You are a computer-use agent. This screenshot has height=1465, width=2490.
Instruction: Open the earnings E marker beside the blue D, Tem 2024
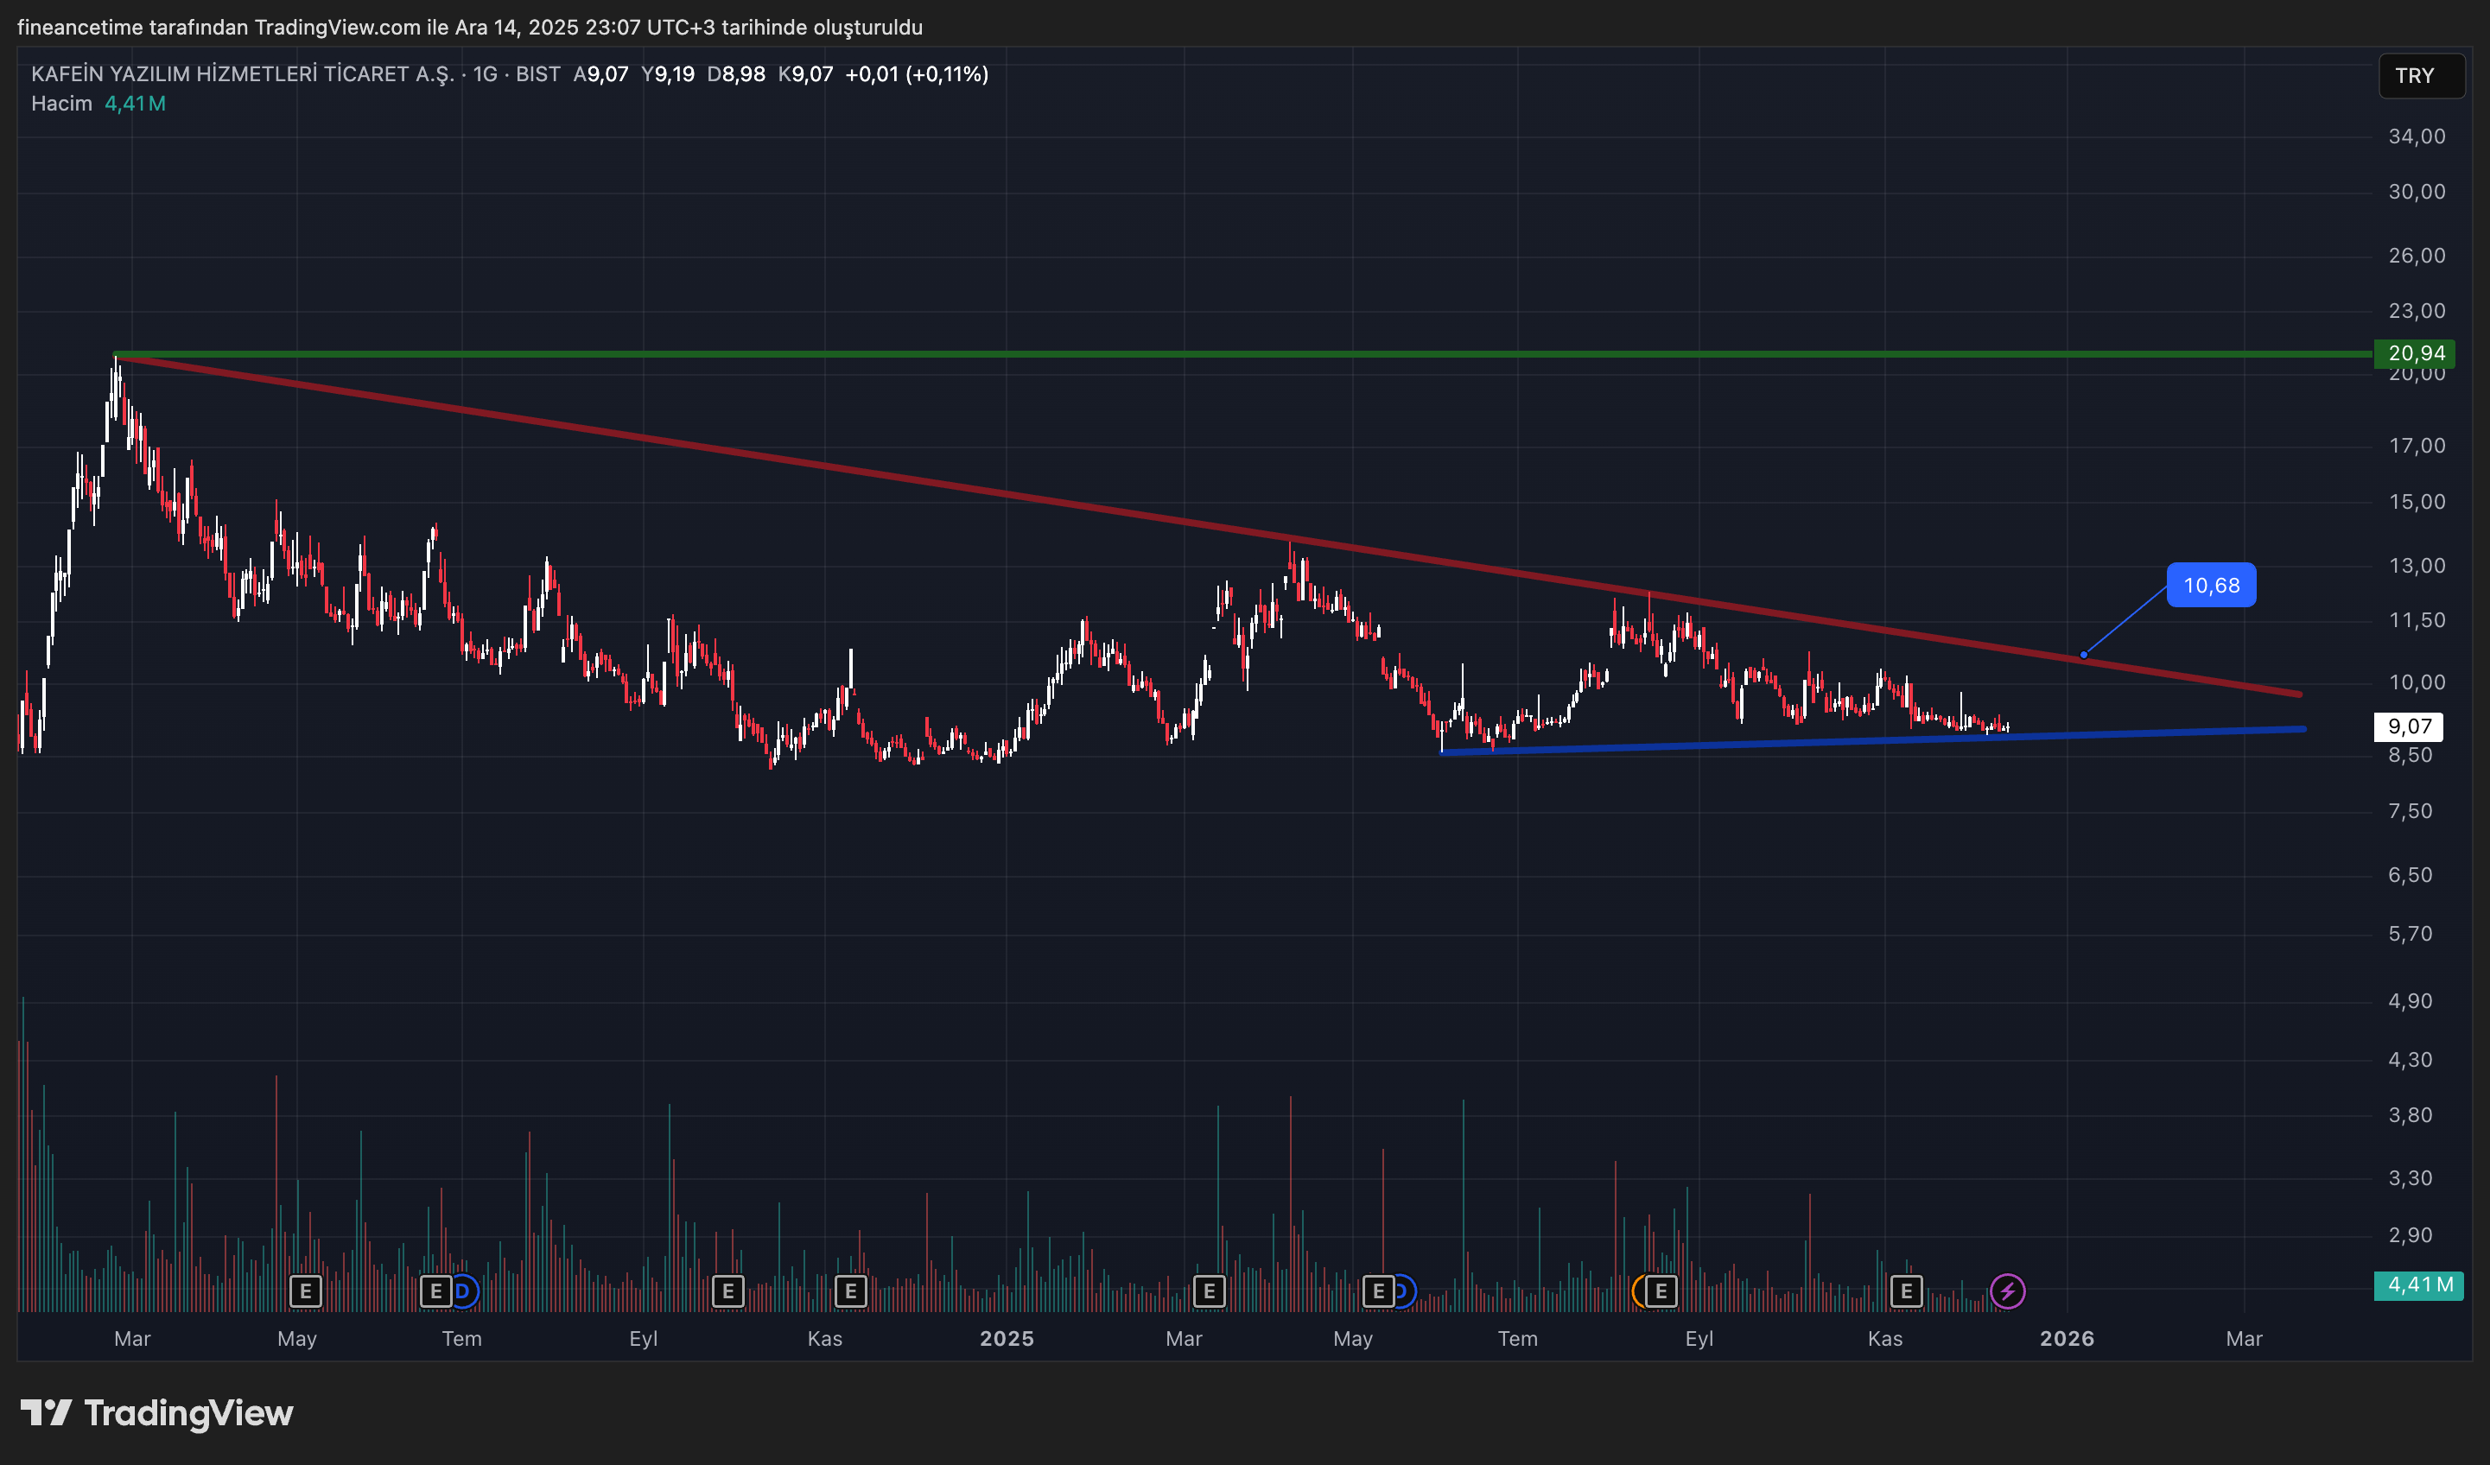point(435,1291)
